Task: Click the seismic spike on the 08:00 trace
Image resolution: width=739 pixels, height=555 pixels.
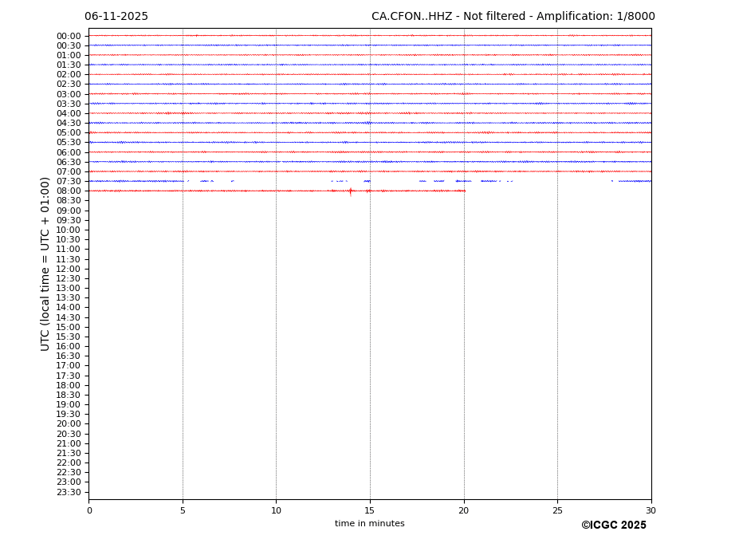Action: pos(350,191)
